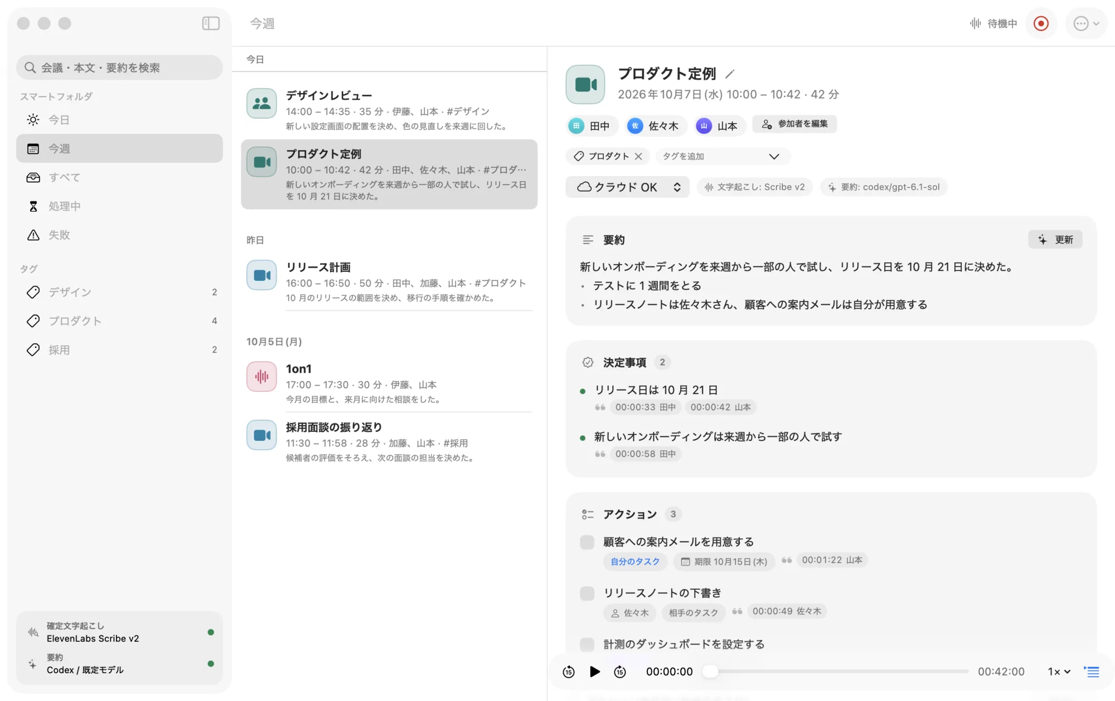Show 失敗 meetings
Image resolution: width=1115 pixels, height=701 pixels.
[119, 235]
